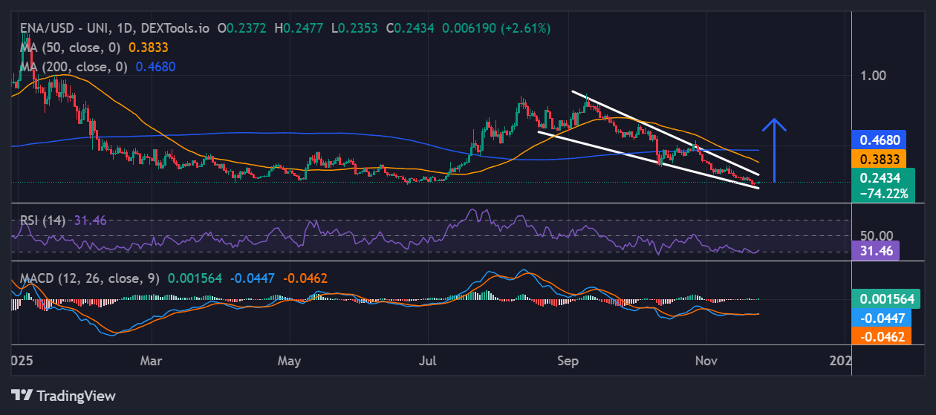The width and height of the screenshot is (936, 415).
Task: Select the MA 200 indicator legend
Action: tap(71, 66)
